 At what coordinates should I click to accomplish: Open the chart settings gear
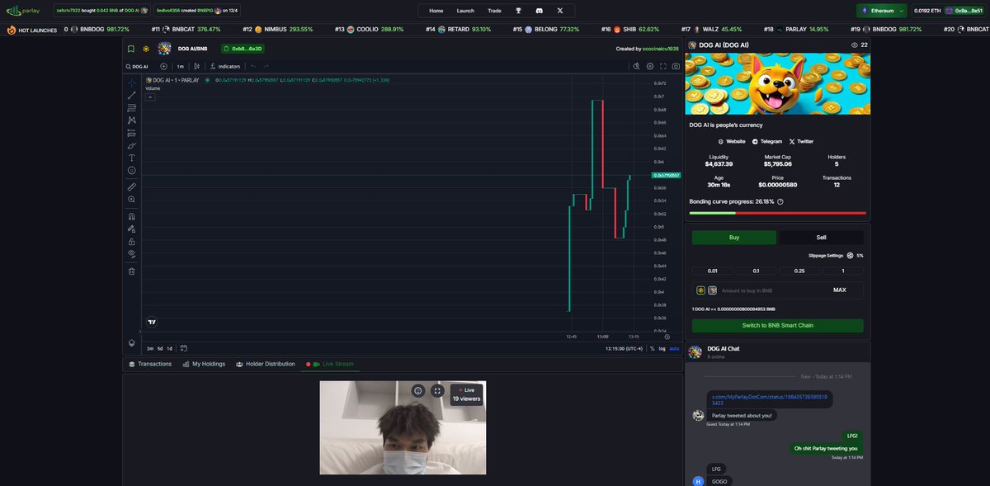(650, 66)
